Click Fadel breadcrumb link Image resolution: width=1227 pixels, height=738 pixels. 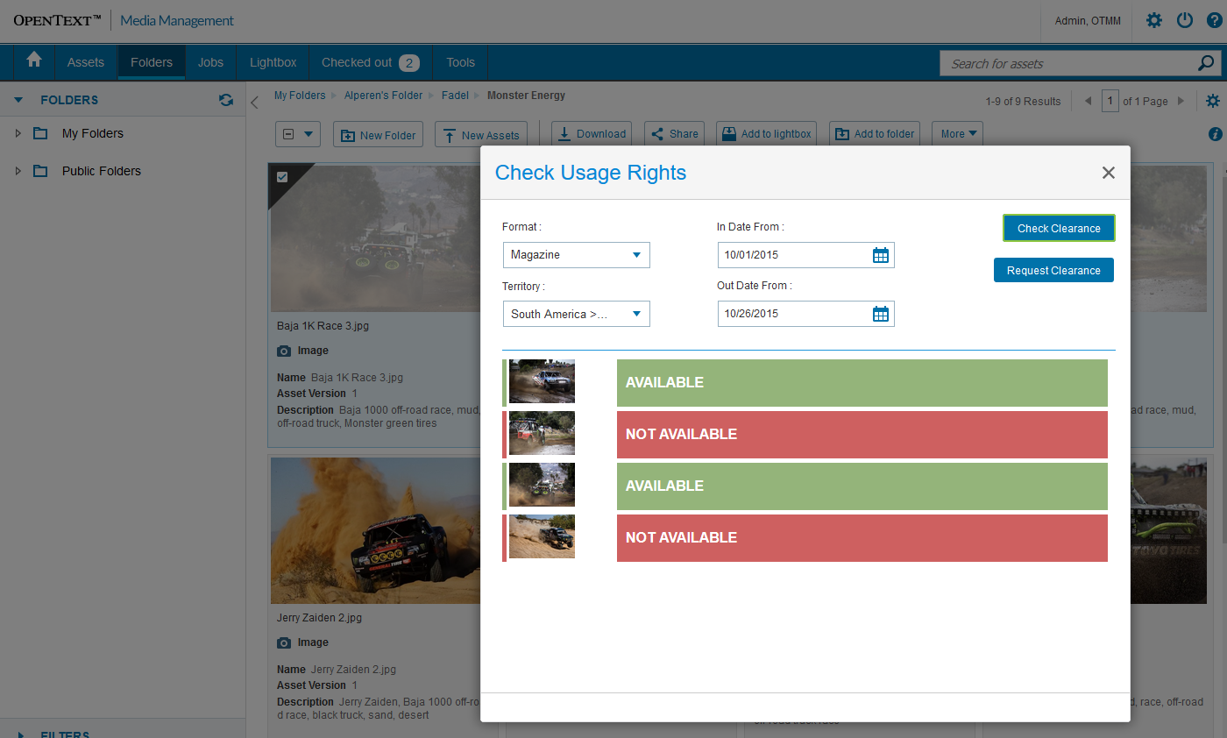pos(455,96)
